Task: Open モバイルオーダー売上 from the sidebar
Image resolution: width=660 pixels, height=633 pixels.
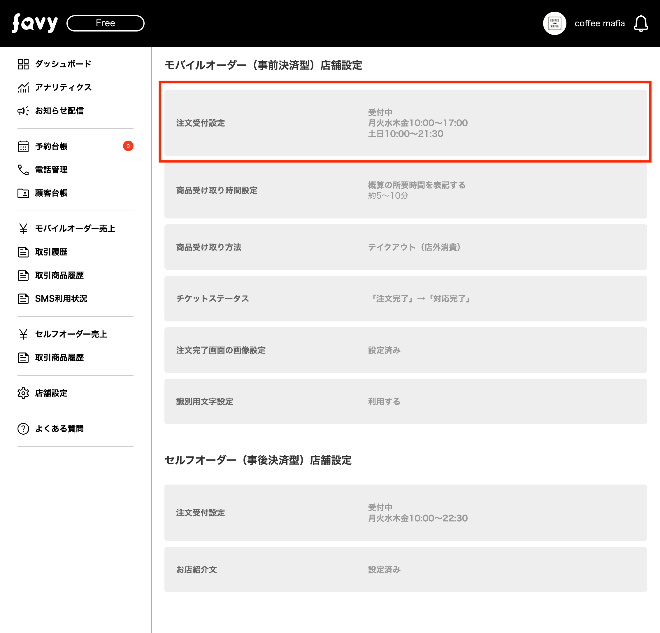Action: pos(75,229)
